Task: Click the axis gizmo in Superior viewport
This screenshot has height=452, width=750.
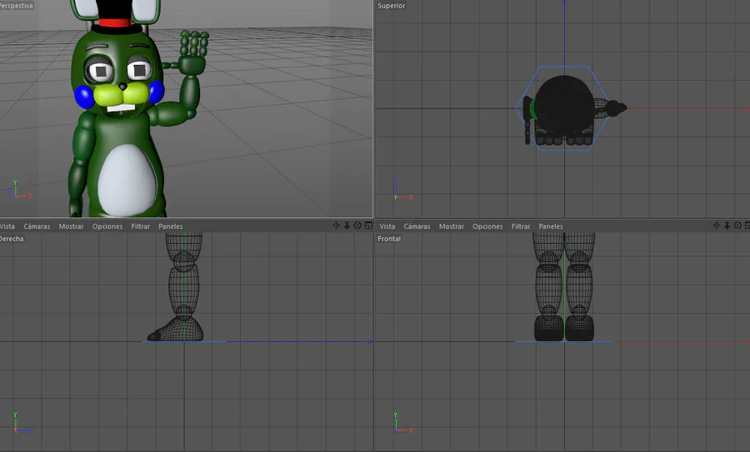Action: [402, 190]
